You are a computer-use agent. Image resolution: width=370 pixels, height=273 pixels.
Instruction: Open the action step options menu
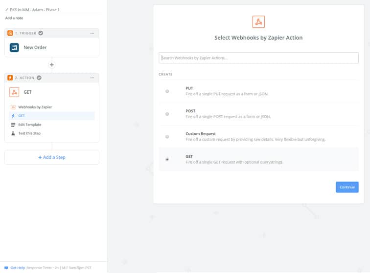click(x=92, y=78)
